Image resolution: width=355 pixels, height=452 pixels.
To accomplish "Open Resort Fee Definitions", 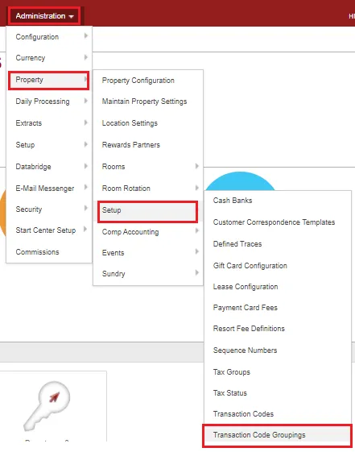I will (x=278, y=329).
